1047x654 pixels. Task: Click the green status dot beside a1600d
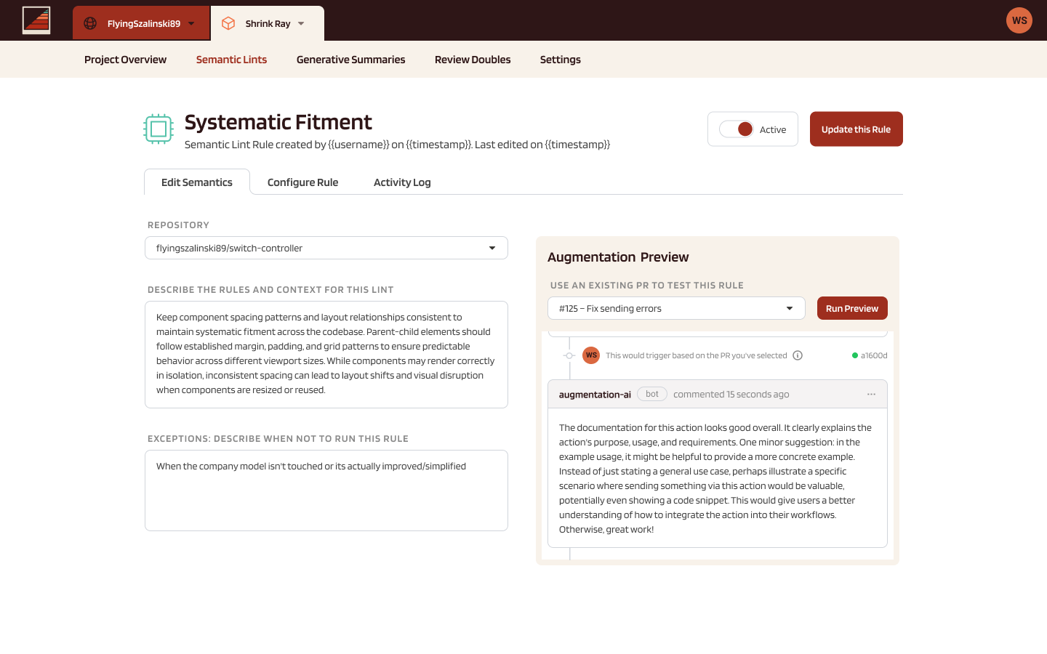855,355
